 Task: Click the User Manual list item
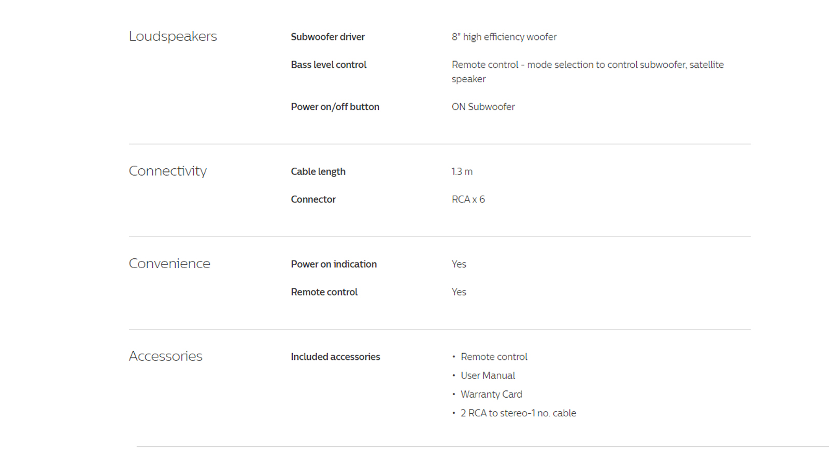click(x=488, y=375)
